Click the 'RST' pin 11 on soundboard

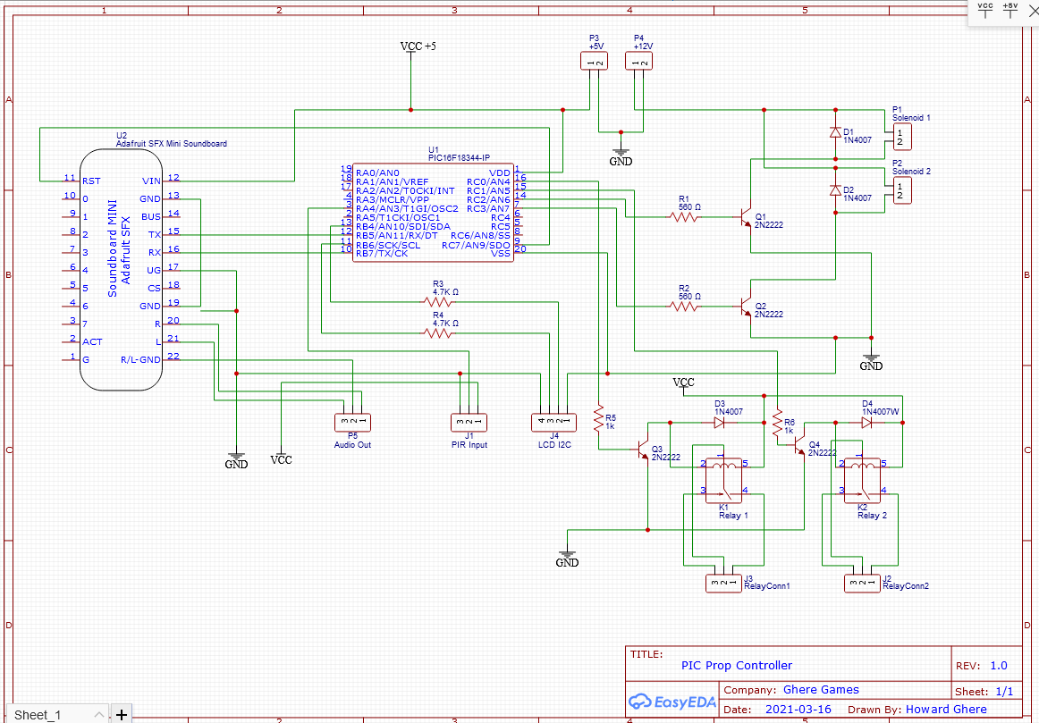pos(81,181)
